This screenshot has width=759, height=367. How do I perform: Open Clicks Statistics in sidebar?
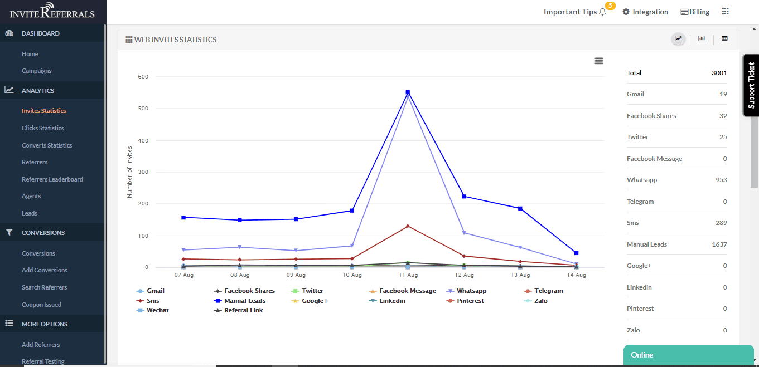point(43,128)
